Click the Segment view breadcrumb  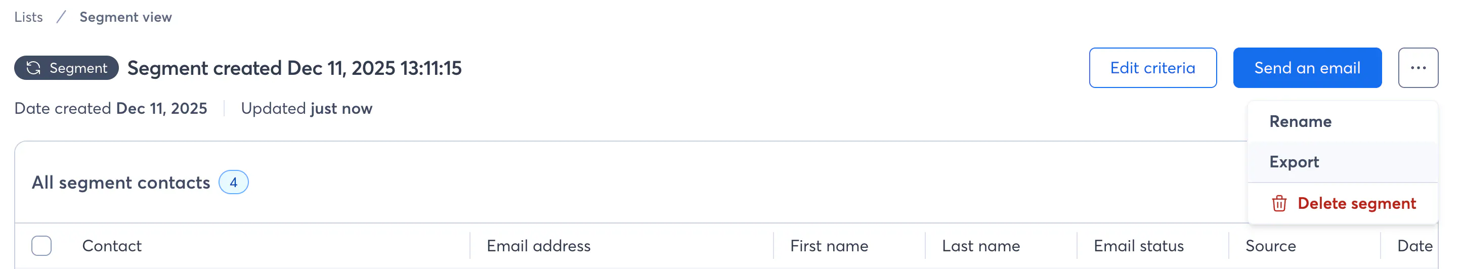(125, 17)
